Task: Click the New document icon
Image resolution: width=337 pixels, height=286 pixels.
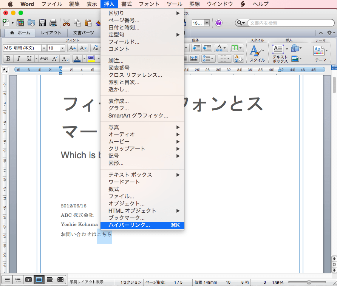Action: click(x=6, y=22)
